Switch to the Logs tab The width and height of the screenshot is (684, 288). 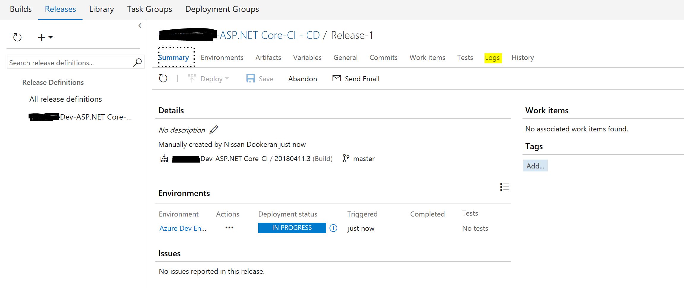(492, 58)
